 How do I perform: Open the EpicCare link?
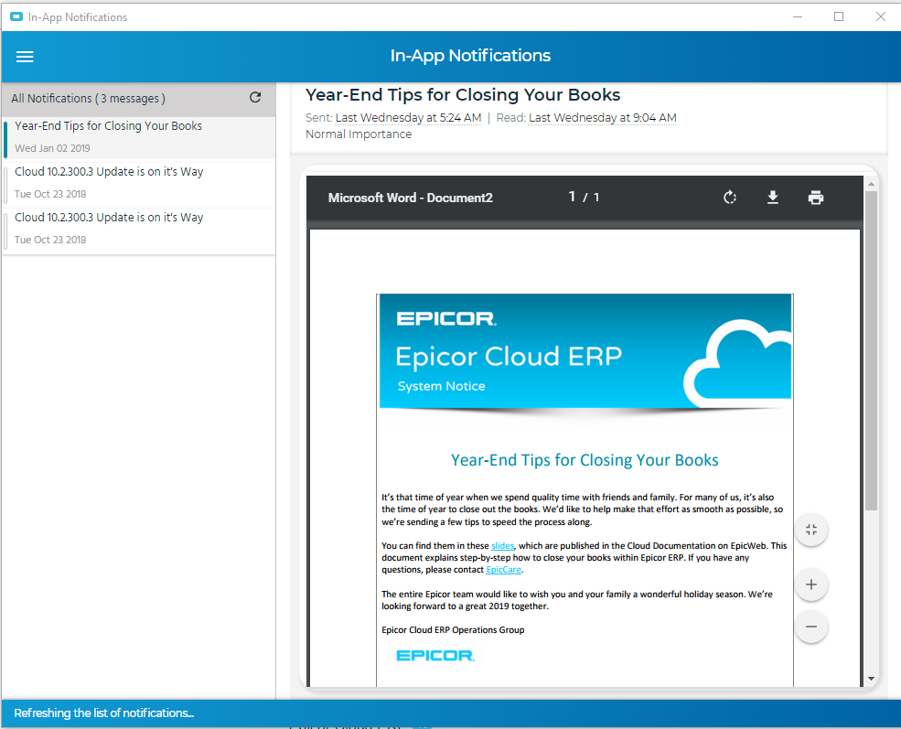[504, 570]
